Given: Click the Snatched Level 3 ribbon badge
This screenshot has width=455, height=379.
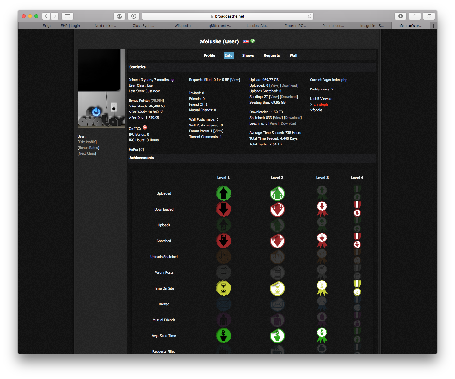Looking at the screenshot, I should coord(322,241).
